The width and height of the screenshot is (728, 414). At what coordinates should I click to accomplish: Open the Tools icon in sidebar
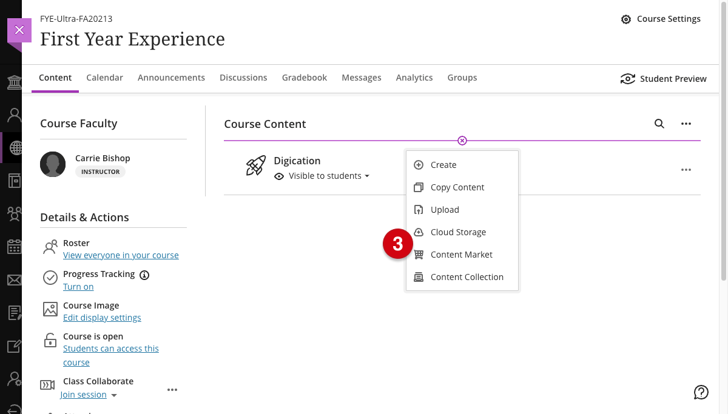15,346
